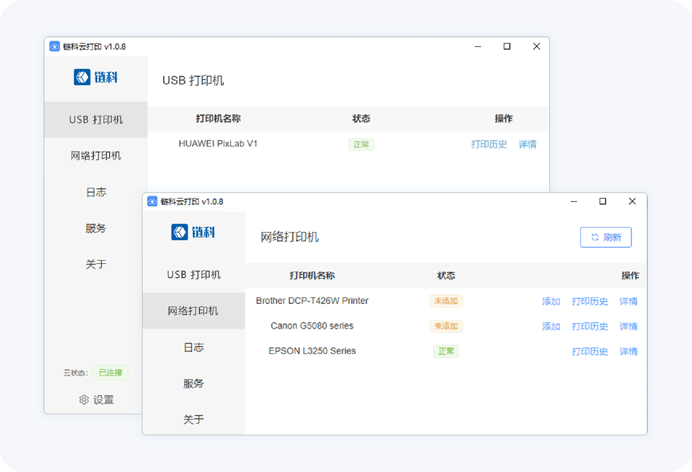Click 状态 header in back window
This screenshot has height=472, width=692.
tap(361, 119)
